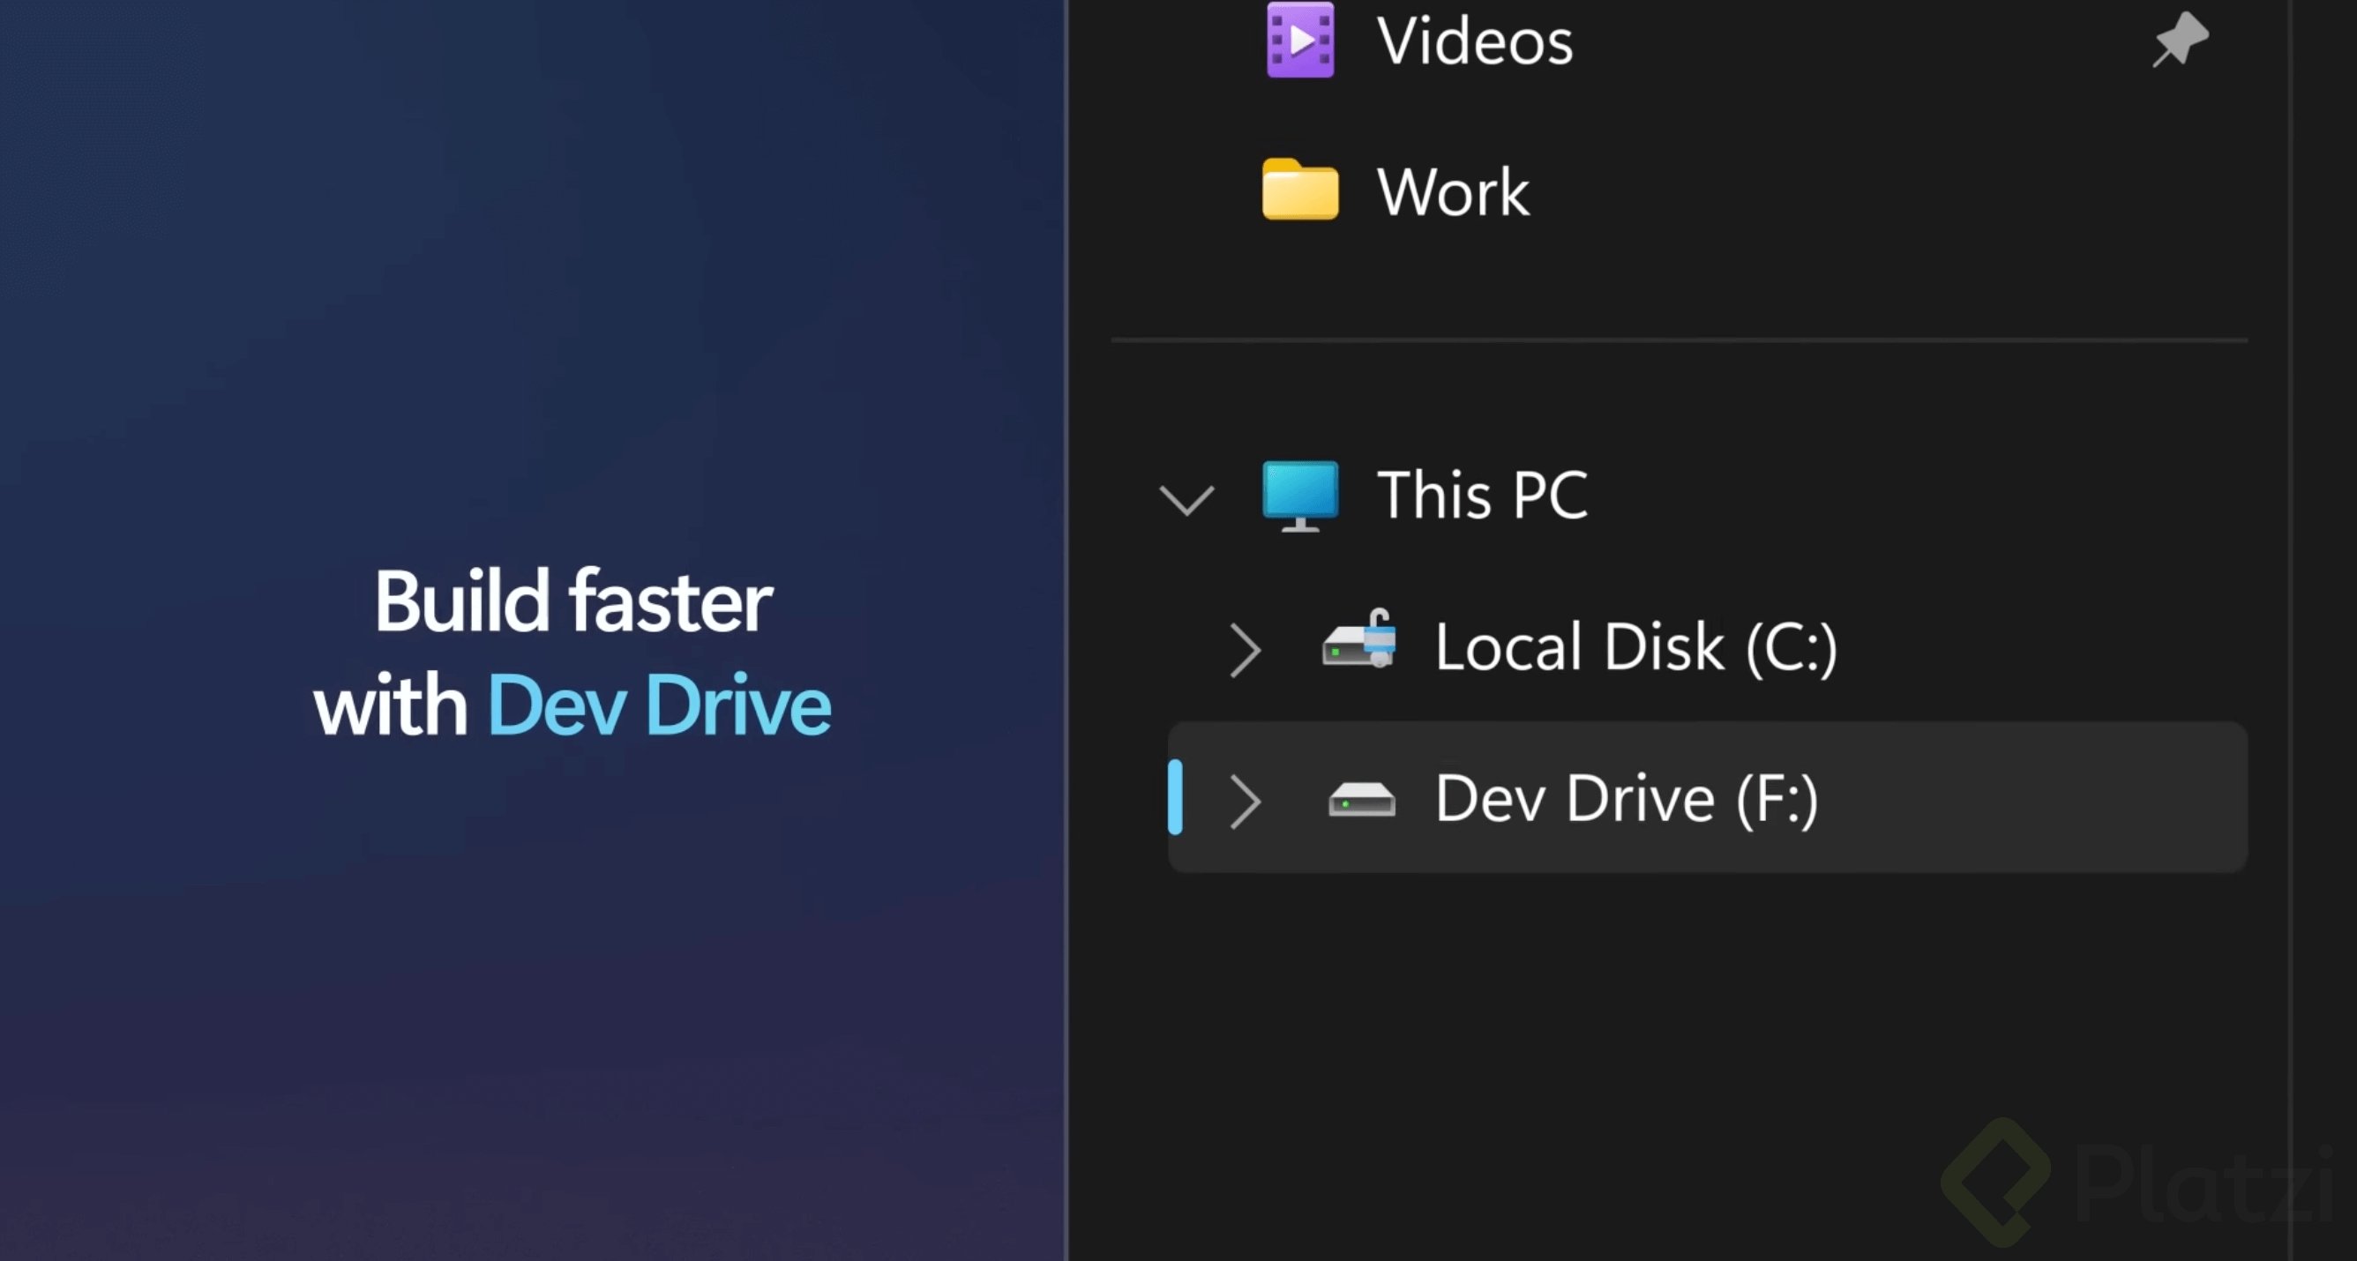Click the Videos library icon
This screenshot has height=1261, width=2357.
pos(1301,41)
